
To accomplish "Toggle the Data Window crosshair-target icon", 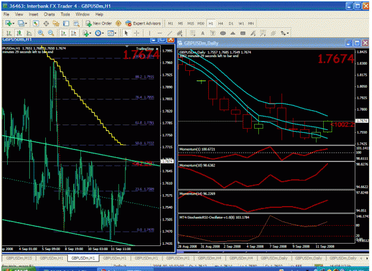I will coord(46,23).
